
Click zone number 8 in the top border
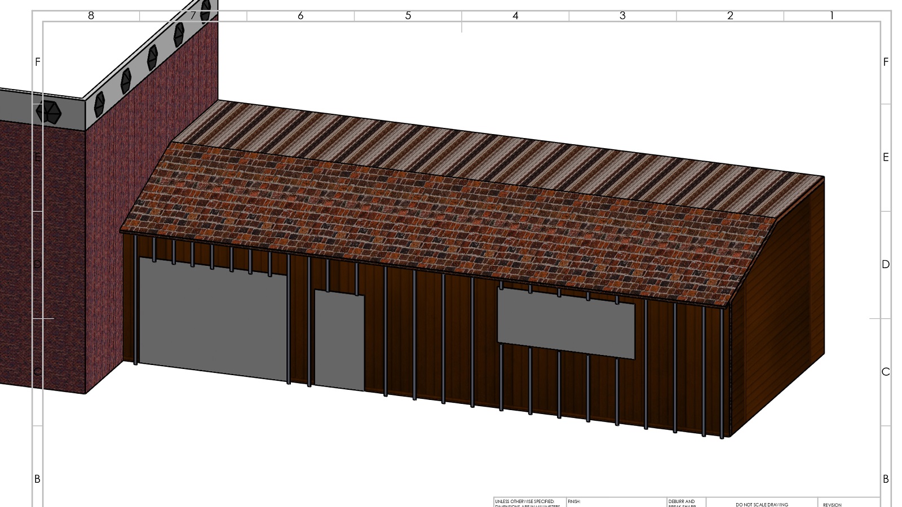pos(91,16)
